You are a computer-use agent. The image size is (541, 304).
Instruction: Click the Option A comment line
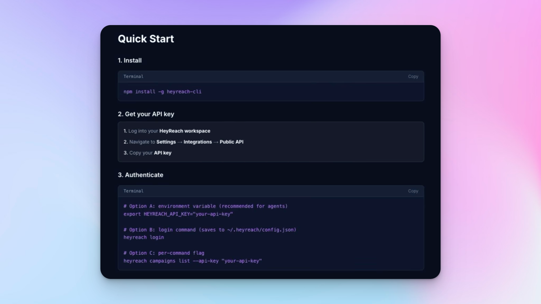205,206
